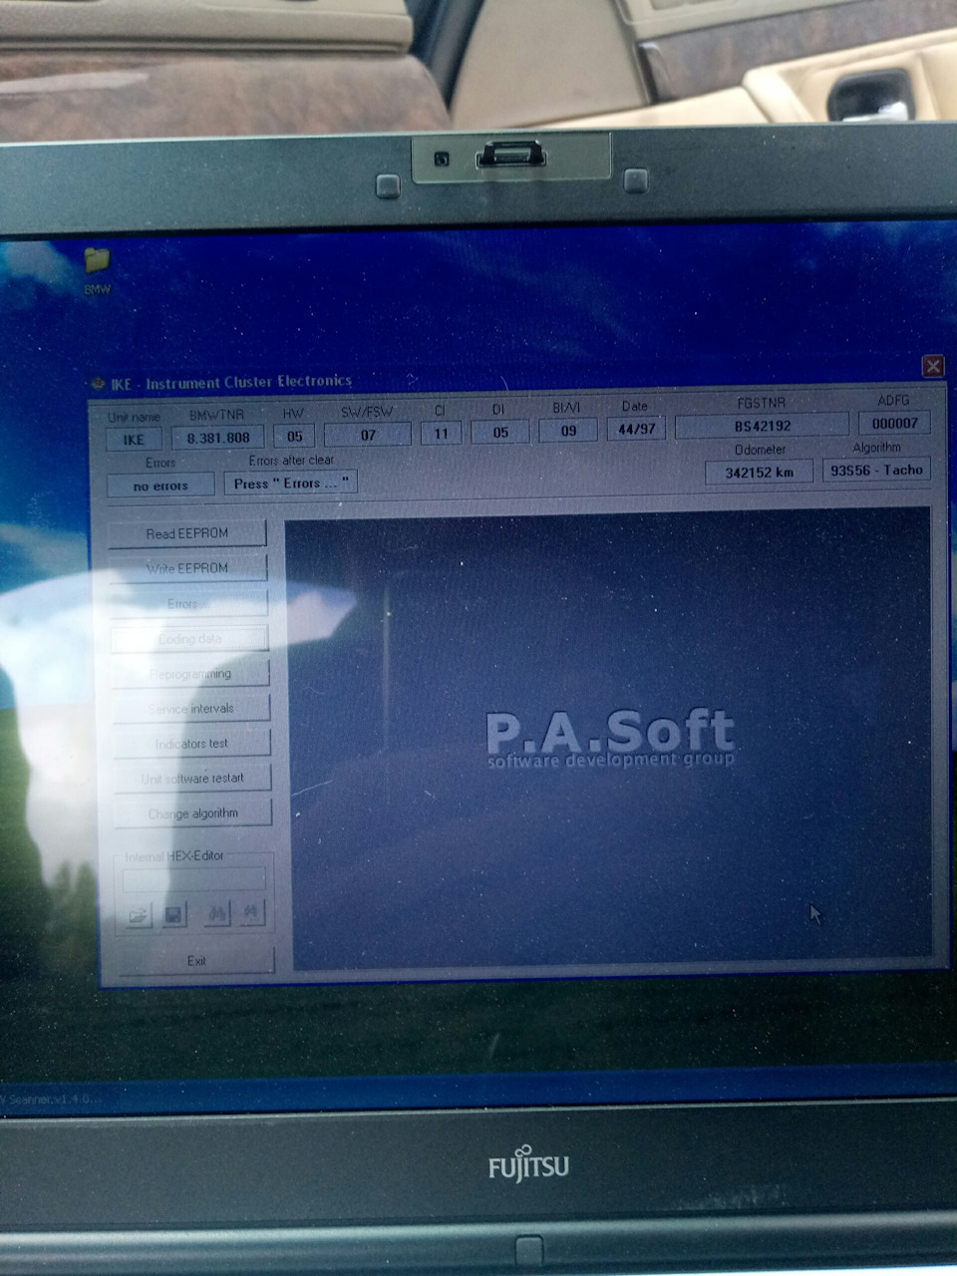
Task: Select the Unit name field showing IKE
Action: [x=134, y=439]
